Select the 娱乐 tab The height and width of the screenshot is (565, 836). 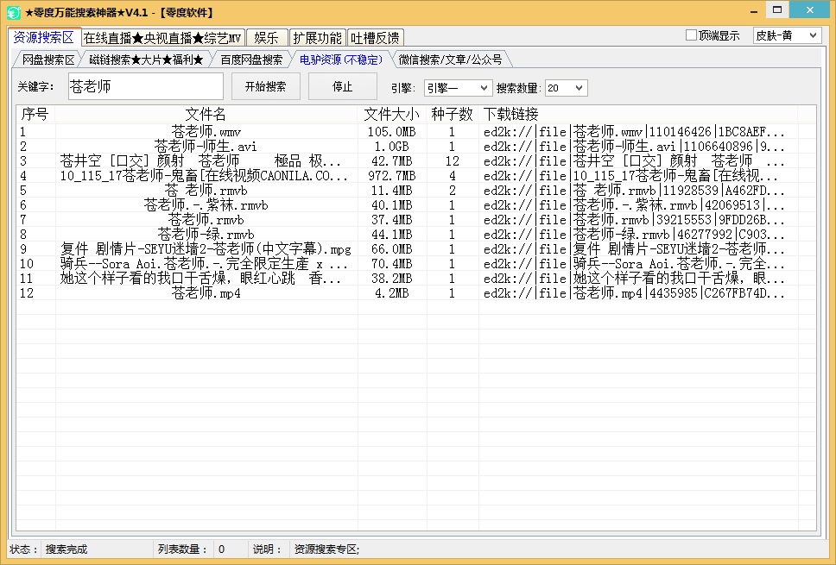tap(267, 38)
